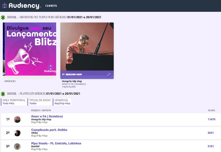Click rank 3º in the chart list
This screenshot has width=221, height=152.
(8, 146)
